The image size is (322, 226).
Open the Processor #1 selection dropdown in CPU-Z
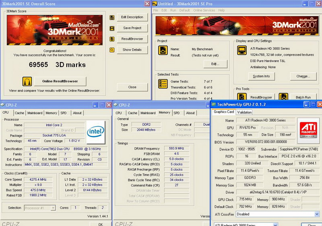(x=53, y=208)
